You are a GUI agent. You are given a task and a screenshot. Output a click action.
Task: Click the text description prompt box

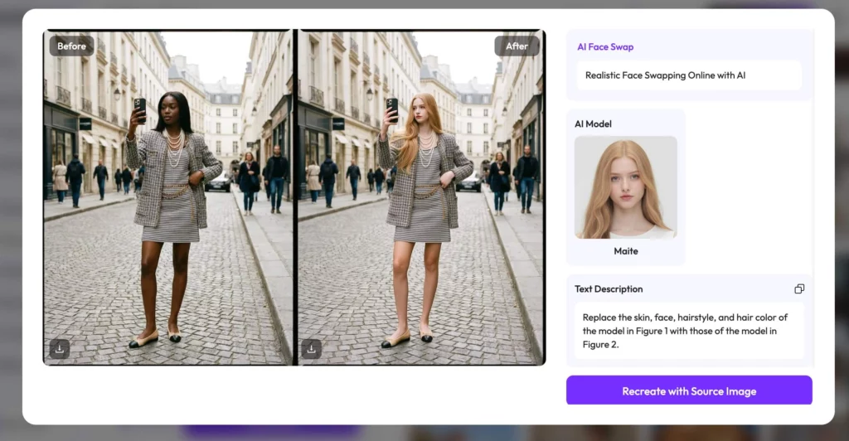[x=689, y=331]
